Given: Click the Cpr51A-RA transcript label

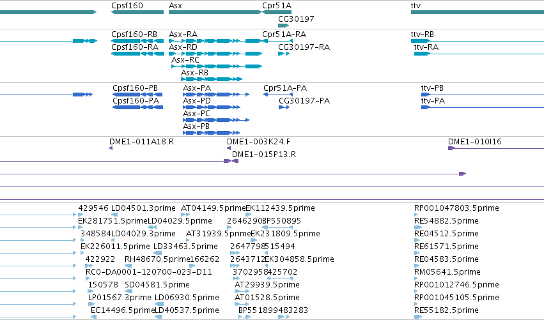Looking at the screenshot, I should tap(284, 34).
